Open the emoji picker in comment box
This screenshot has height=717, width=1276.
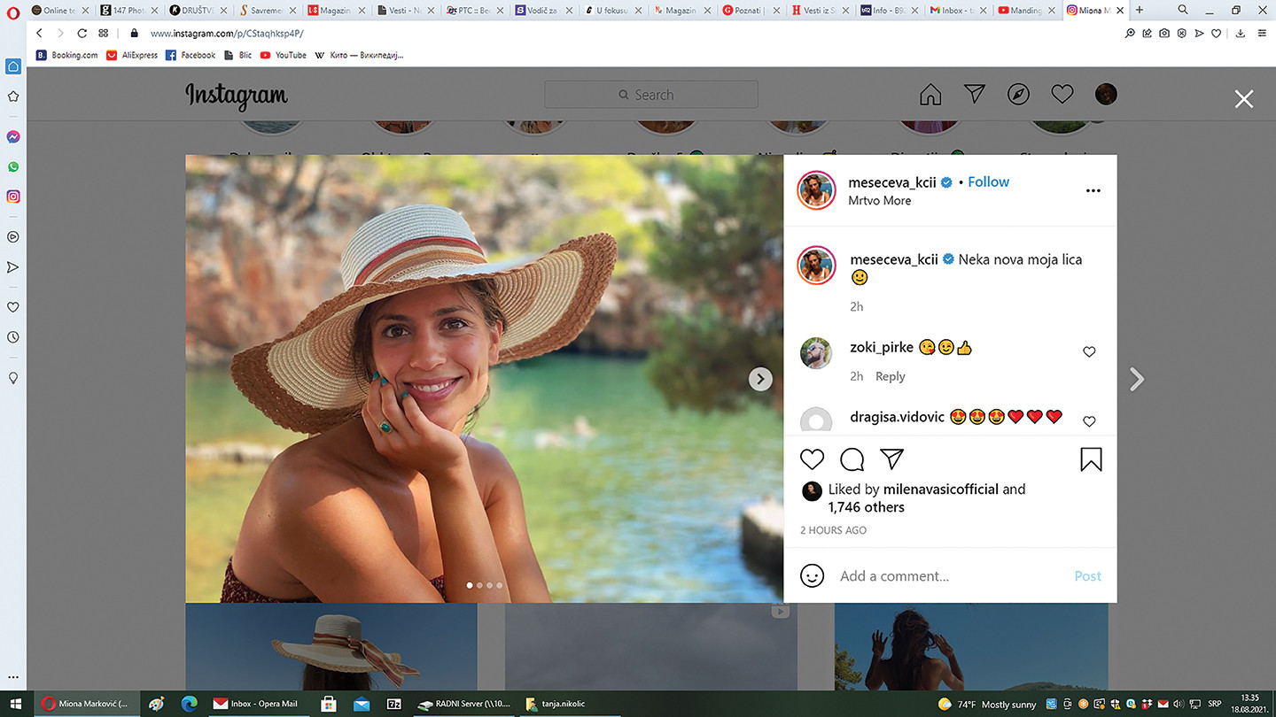click(x=812, y=576)
